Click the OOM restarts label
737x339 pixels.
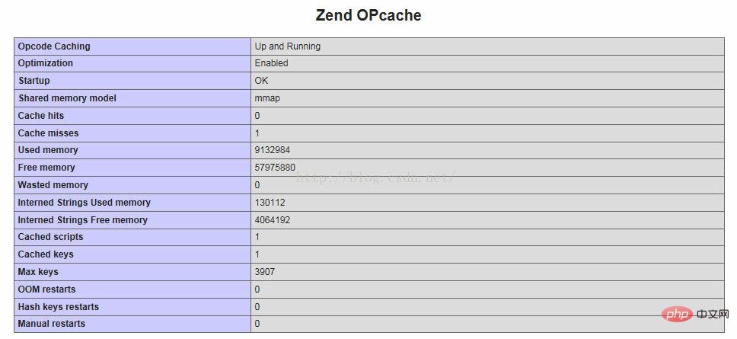47,289
